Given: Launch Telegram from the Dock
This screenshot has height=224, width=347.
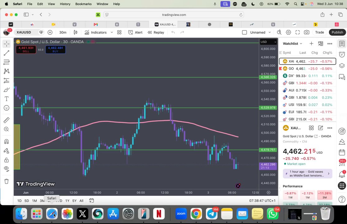Looking at the screenshot, I should pos(212,214).
